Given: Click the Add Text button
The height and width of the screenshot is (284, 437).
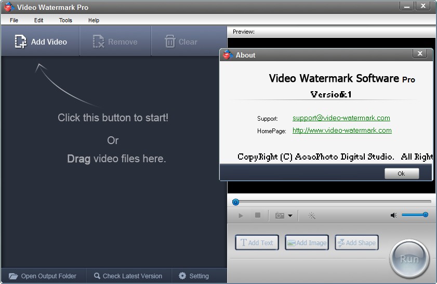Looking at the screenshot, I should tap(257, 243).
